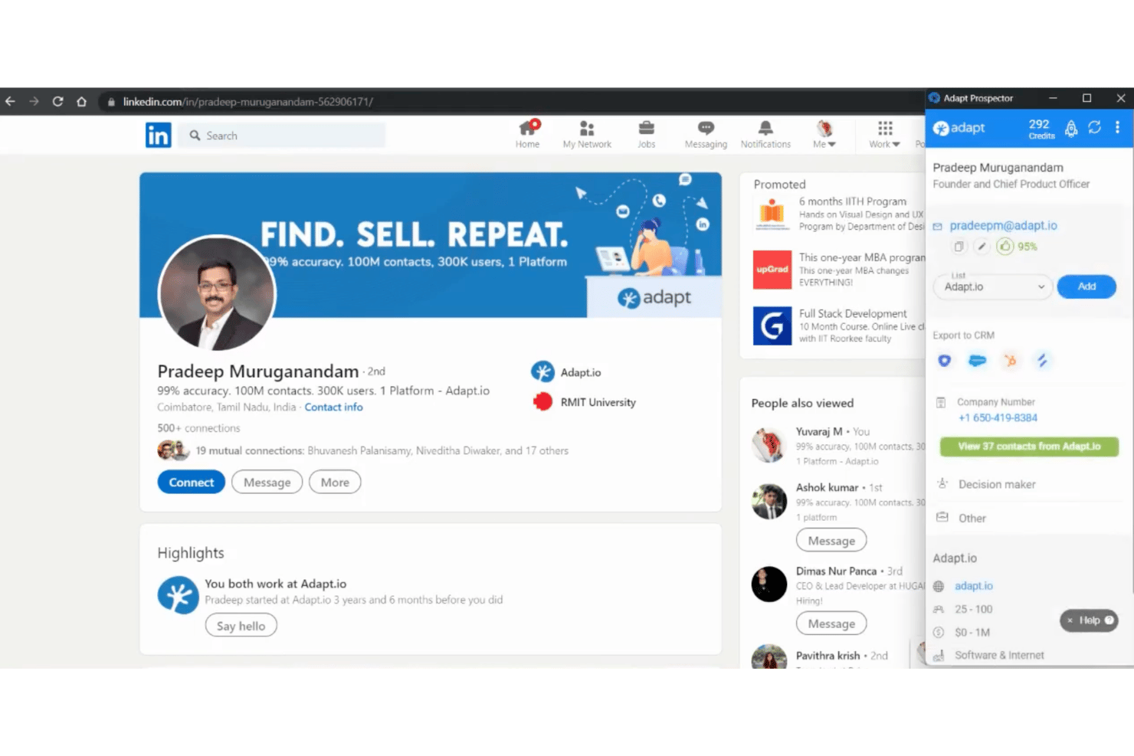Open the Home nav icon
1134x756 pixels.
[527, 134]
